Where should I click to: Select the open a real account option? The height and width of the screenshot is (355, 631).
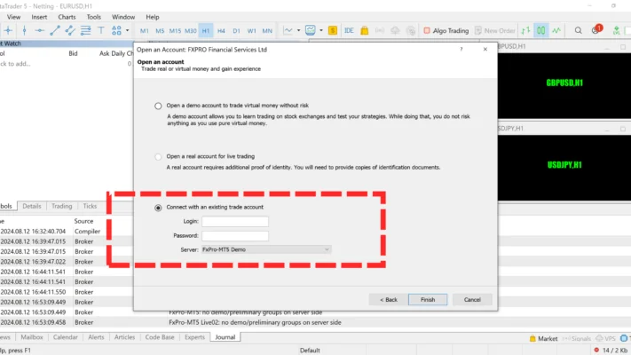pyautogui.click(x=159, y=156)
